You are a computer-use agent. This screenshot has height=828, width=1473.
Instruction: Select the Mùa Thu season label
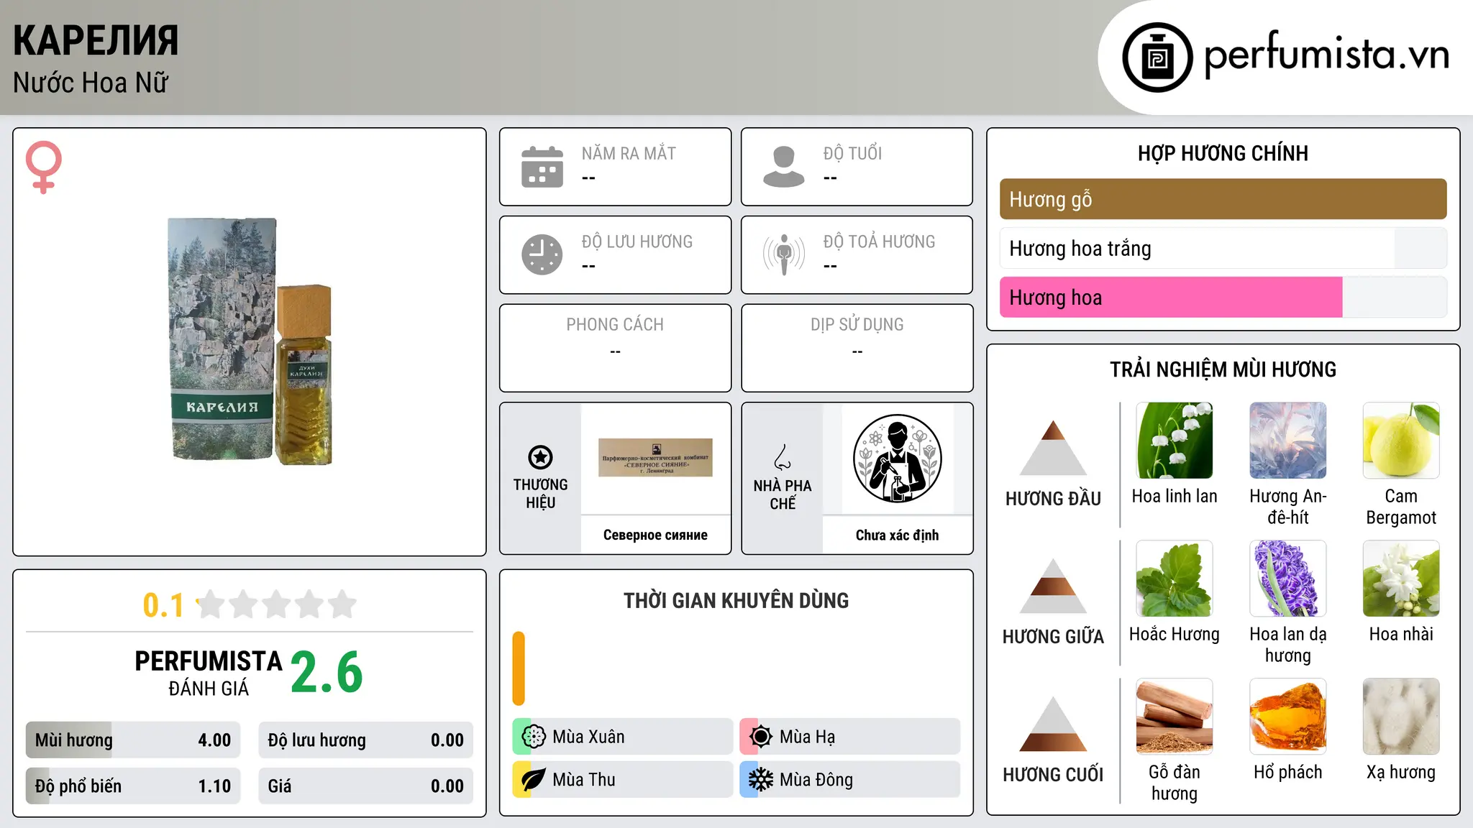[x=584, y=780]
